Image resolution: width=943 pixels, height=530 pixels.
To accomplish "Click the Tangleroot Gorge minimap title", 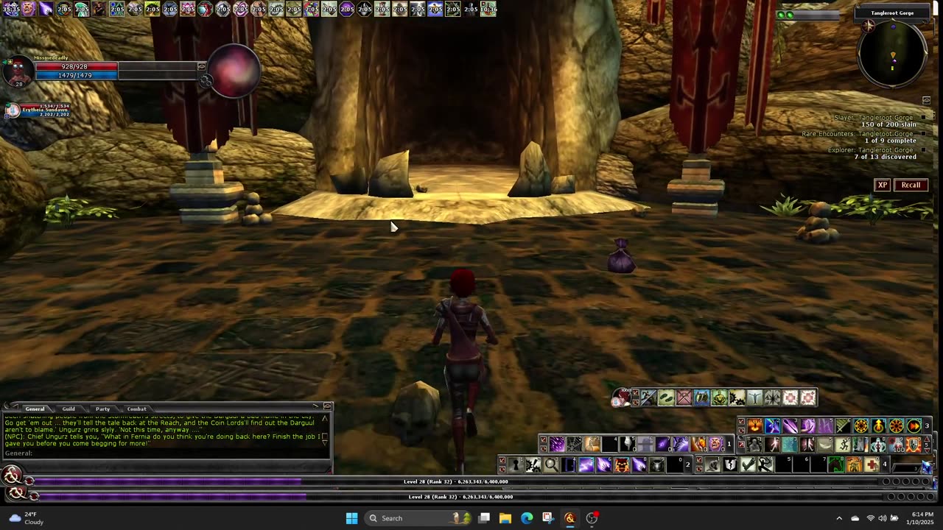I will 892,13.
